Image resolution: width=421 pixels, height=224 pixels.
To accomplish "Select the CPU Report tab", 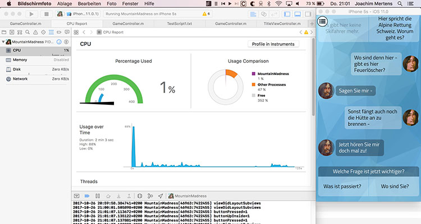I will pyautogui.click(x=77, y=24).
